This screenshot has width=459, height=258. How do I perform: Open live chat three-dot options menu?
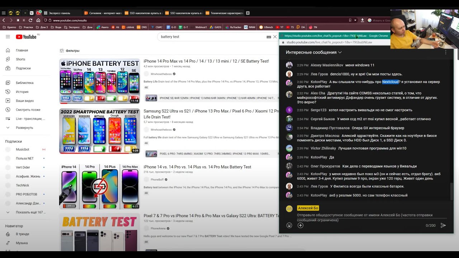tap(446, 52)
